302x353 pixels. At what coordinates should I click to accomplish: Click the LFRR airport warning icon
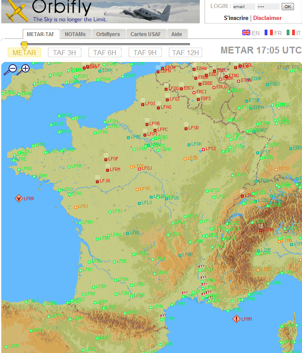click(19, 198)
